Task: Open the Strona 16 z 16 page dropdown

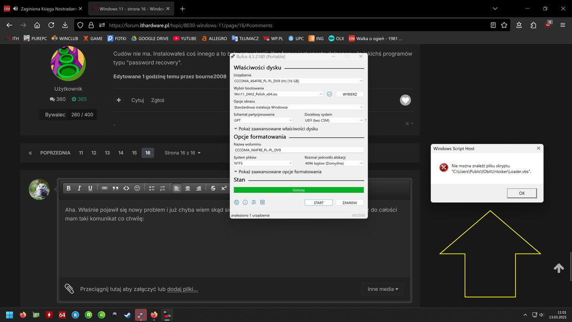Action: pos(183,153)
